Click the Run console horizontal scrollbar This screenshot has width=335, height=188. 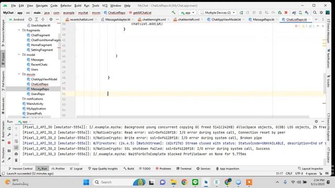[51, 164]
